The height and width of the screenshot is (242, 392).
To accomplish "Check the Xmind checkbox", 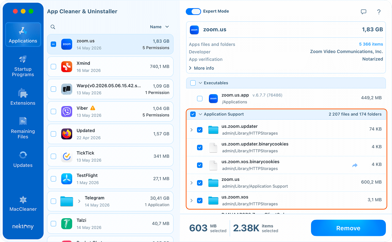I will point(53,67).
